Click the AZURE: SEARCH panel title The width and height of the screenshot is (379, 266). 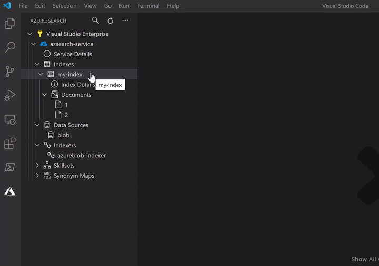click(x=48, y=21)
